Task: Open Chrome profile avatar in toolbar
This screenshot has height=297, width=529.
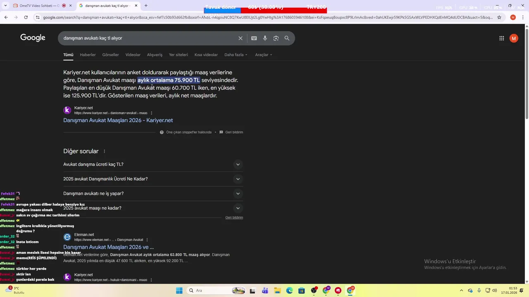Action: [x=513, y=17]
